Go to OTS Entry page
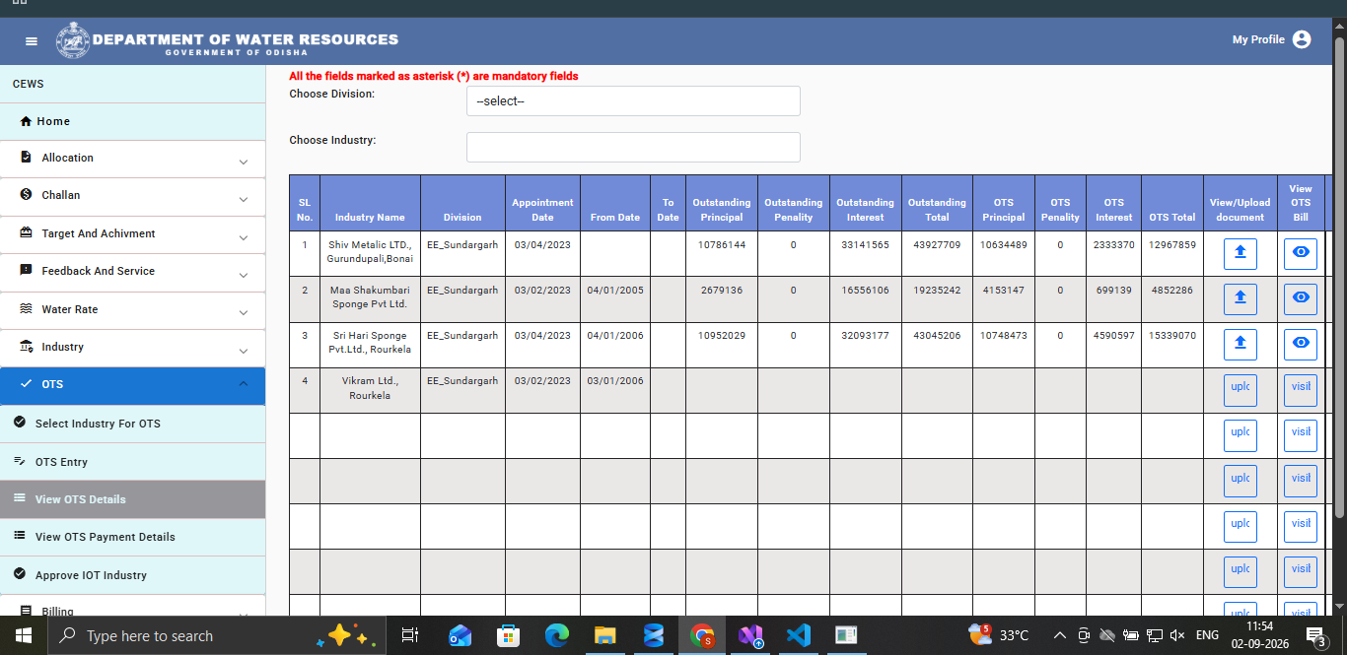The width and height of the screenshot is (1347, 655). coord(132,462)
